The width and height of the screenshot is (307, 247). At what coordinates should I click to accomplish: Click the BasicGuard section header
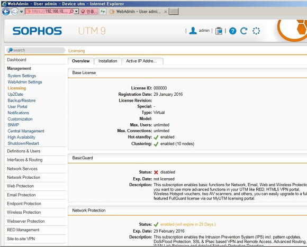187,158
